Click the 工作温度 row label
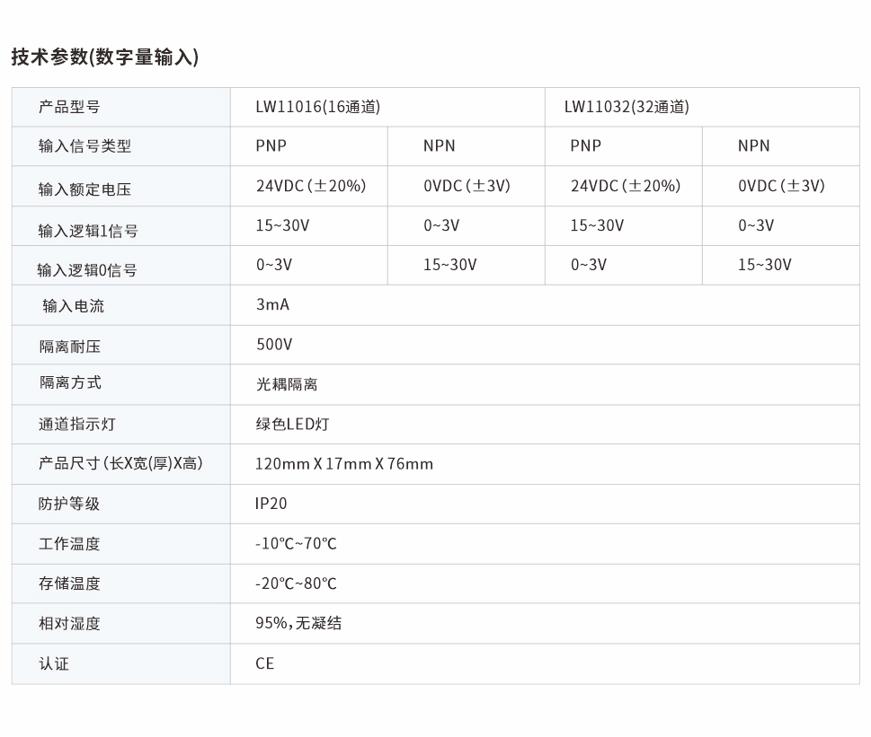 tap(66, 543)
